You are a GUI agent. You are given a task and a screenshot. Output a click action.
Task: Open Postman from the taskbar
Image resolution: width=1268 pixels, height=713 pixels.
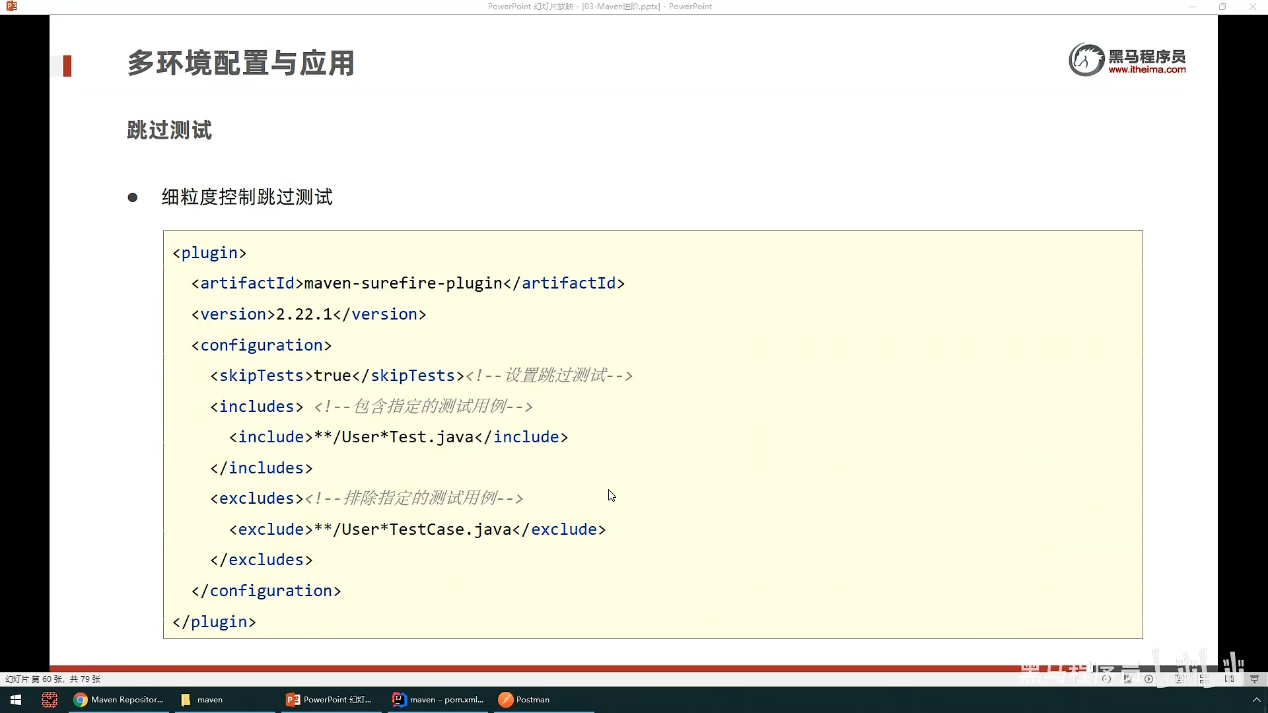click(x=524, y=700)
